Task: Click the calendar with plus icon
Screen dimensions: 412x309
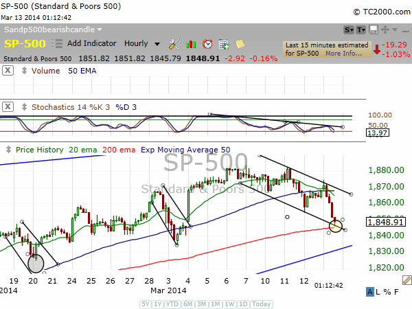Action: [224, 44]
